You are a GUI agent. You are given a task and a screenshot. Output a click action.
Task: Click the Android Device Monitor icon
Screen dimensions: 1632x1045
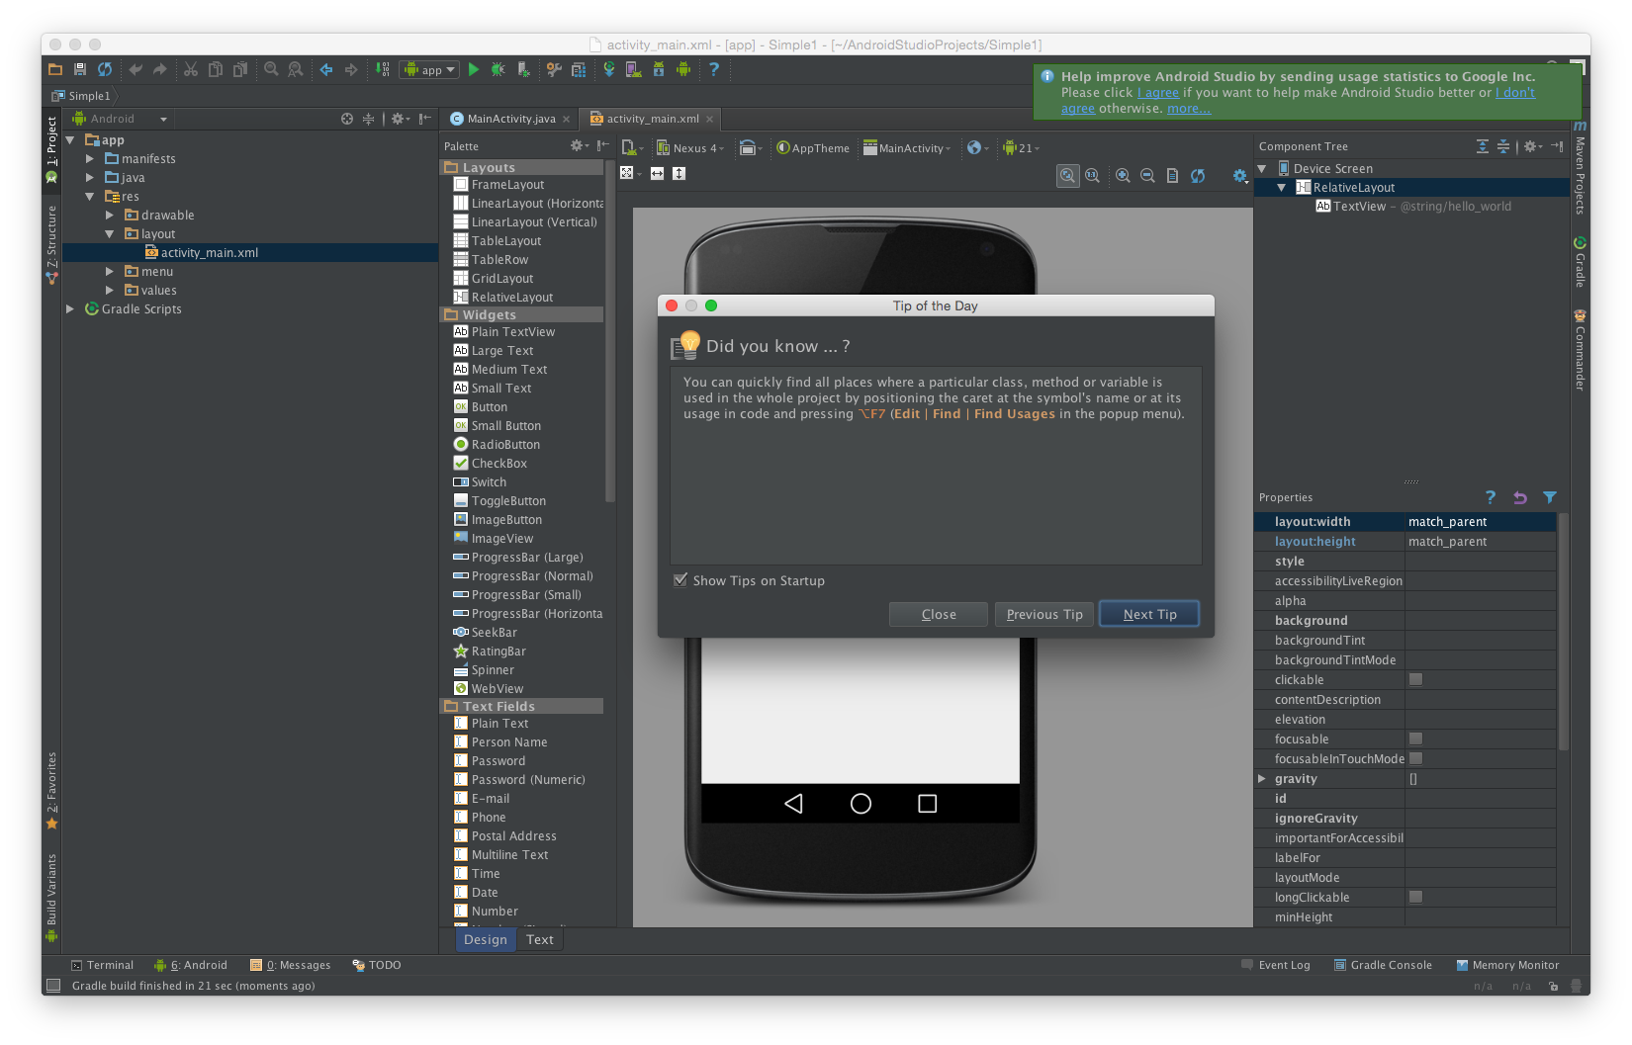tap(683, 69)
